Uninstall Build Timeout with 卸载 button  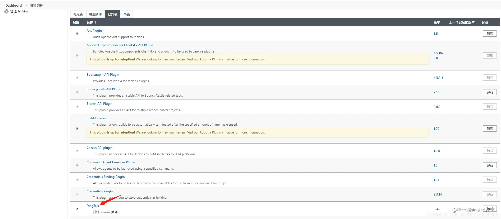[x=490, y=128]
